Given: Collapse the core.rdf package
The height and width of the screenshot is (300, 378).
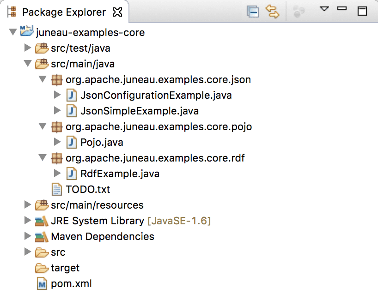Looking at the screenshot, I should 43,157.
